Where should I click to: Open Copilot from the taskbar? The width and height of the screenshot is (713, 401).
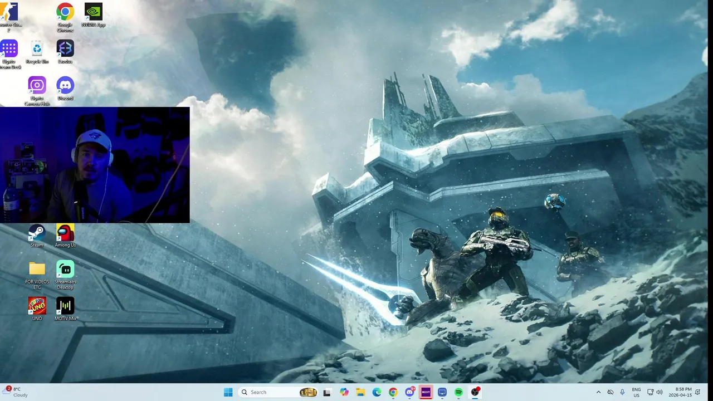344,392
